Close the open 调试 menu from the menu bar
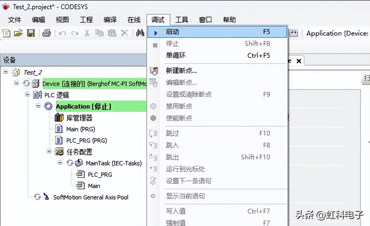This screenshot has width=370, height=226. click(158, 20)
